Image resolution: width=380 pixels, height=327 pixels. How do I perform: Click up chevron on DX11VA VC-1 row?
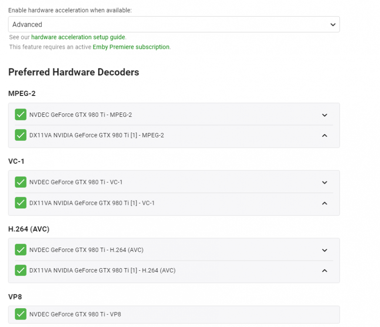(324, 203)
